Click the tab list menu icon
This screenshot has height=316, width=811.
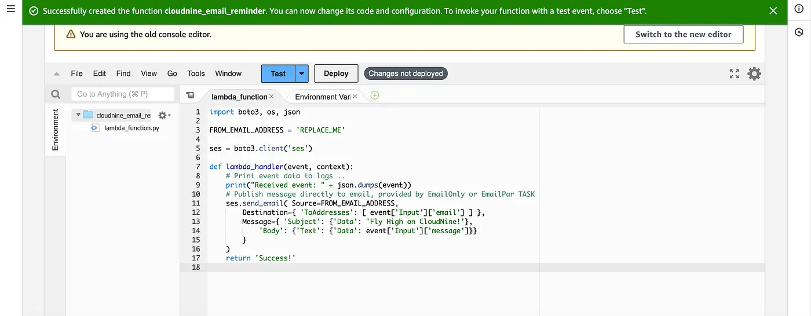point(190,95)
